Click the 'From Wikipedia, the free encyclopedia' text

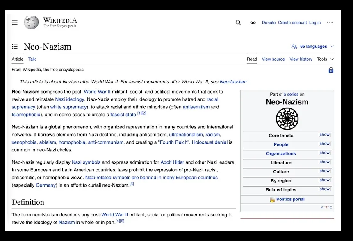[48, 70]
